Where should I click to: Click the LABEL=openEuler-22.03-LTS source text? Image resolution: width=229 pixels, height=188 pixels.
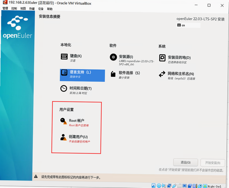pos(137,63)
